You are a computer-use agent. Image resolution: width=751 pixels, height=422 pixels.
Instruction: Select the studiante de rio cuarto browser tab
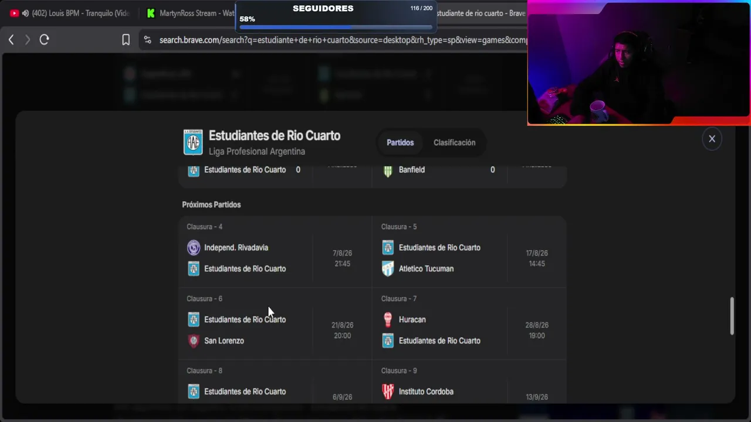(x=480, y=13)
